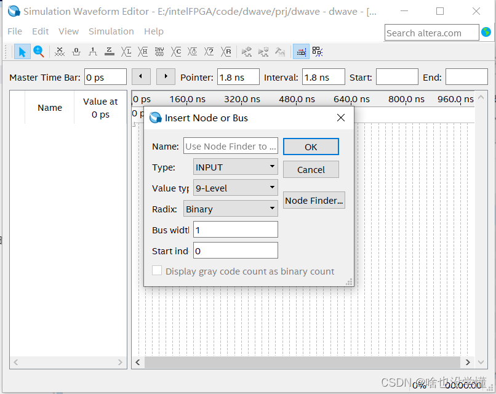Enable Display gray code count checkbox

click(x=157, y=271)
